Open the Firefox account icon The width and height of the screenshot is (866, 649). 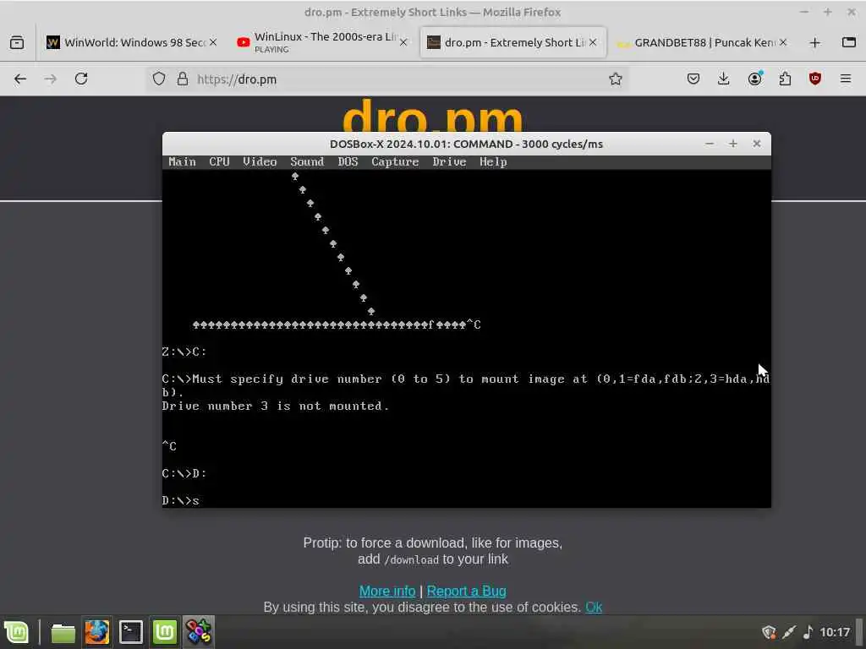tap(754, 79)
